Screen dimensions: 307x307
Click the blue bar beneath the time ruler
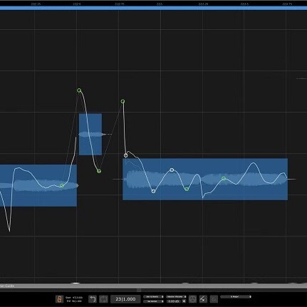click(x=153, y=9)
